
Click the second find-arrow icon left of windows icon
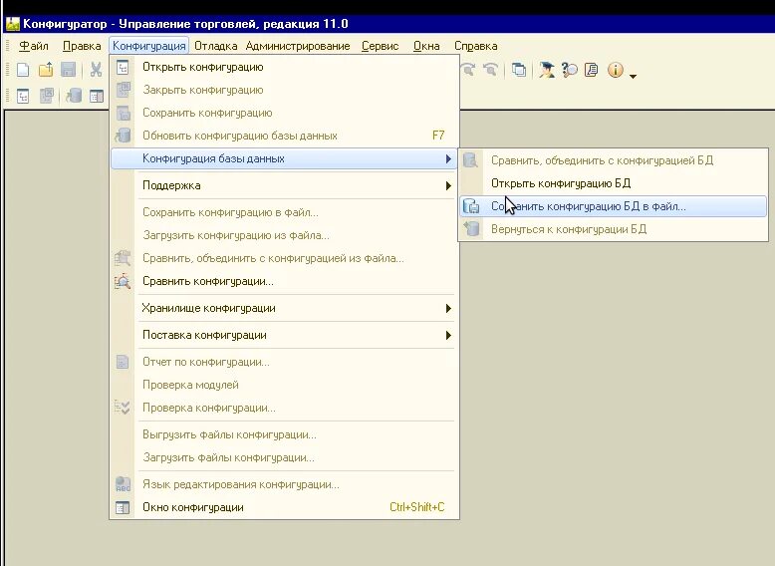[490, 70]
